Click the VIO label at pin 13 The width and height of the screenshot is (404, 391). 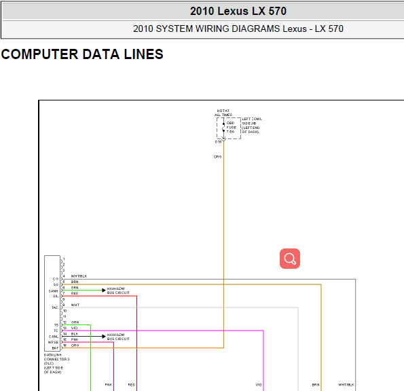tap(74, 328)
